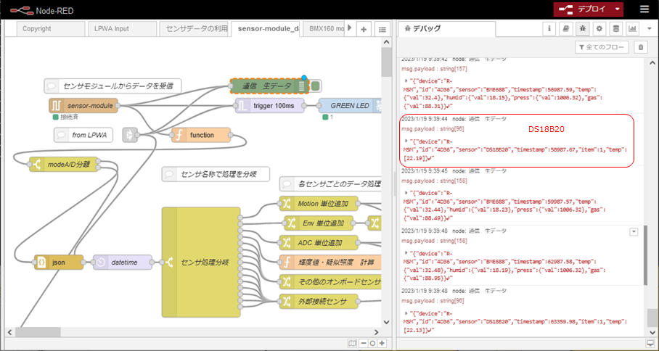
Task: Open message options dropdown on 9:39:48 entry
Action: [634, 231]
